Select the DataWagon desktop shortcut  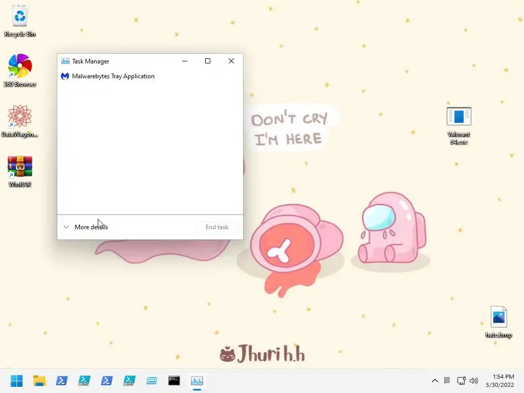click(20, 121)
